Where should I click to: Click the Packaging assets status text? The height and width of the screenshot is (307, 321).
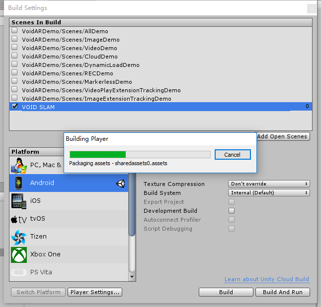[118, 163]
